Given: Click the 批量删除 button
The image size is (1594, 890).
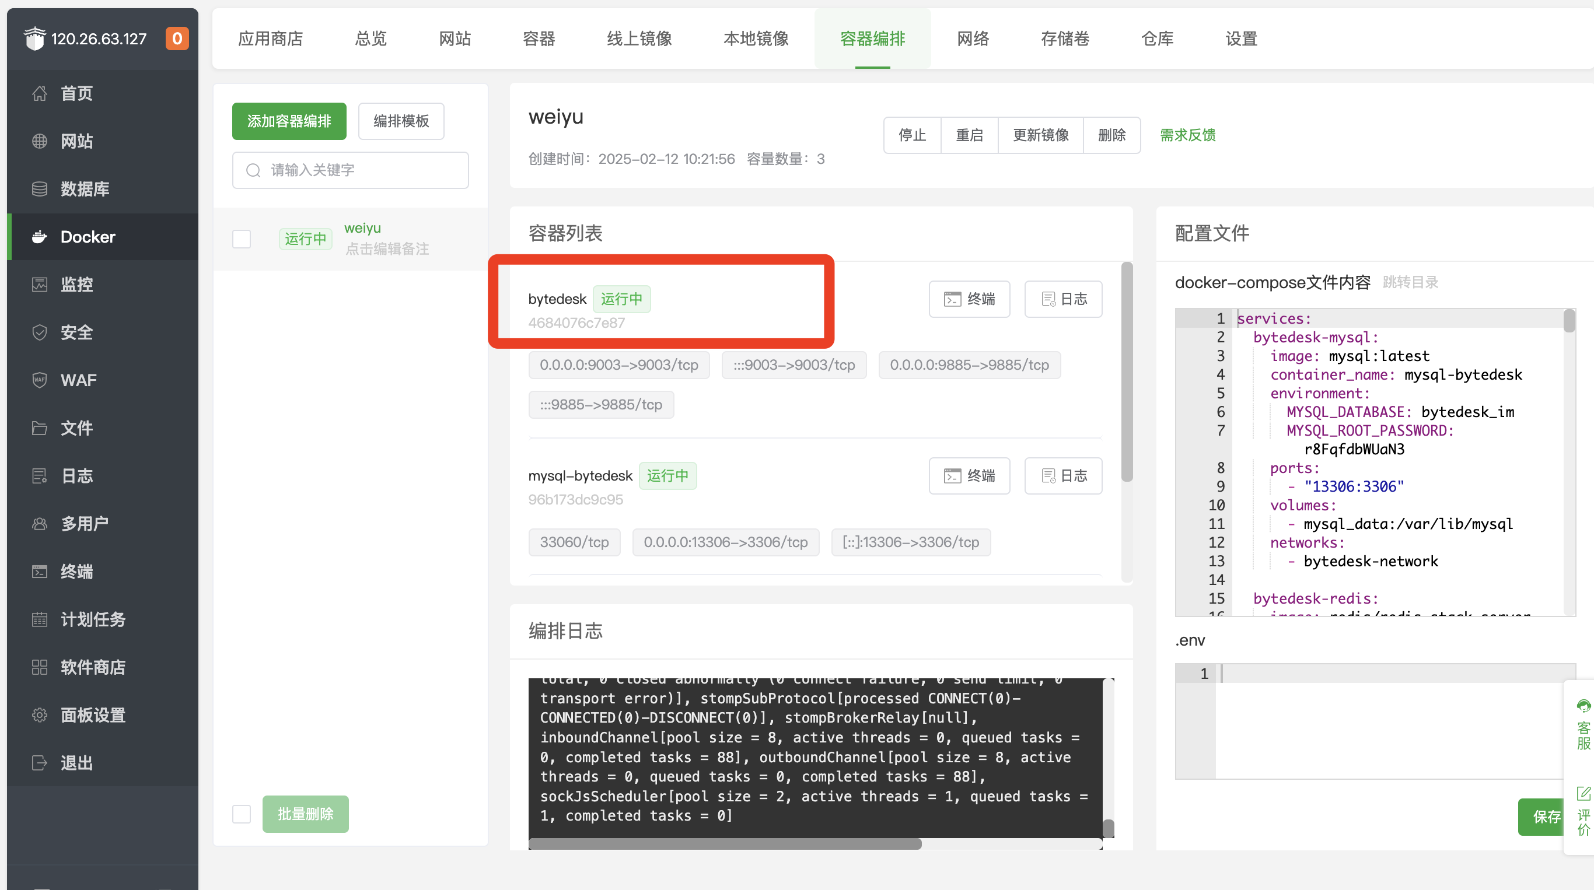Looking at the screenshot, I should pyautogui.click(x=306, y=814).
